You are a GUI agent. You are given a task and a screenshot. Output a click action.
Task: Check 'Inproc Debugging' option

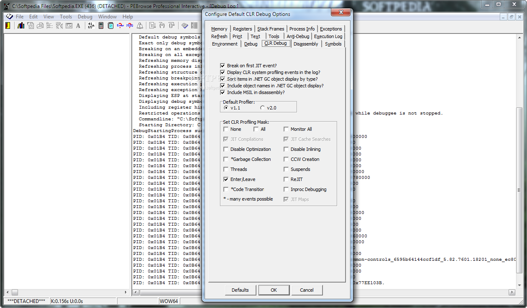pyautogui.click(x=286, y=189)
